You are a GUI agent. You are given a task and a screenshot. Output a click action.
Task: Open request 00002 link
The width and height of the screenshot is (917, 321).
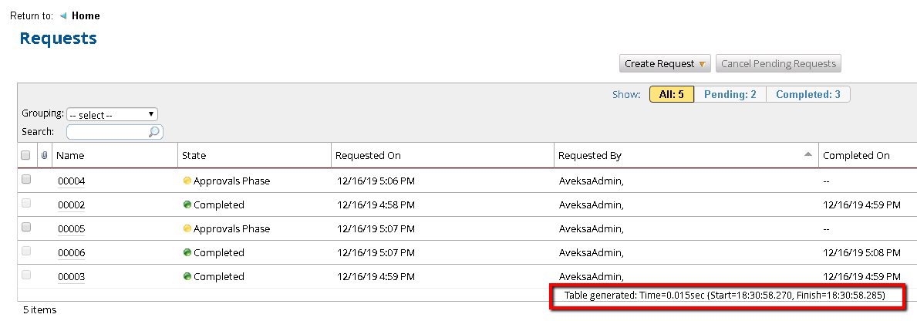click(72, 205)
